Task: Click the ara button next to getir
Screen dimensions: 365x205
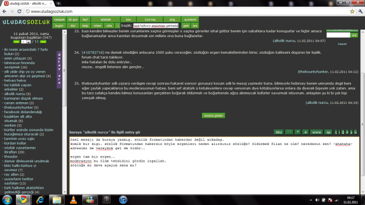Action: 195,26
